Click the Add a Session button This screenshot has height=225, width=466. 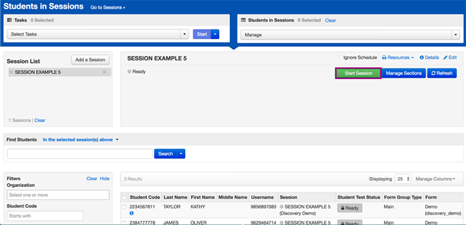tap(90, 60)
